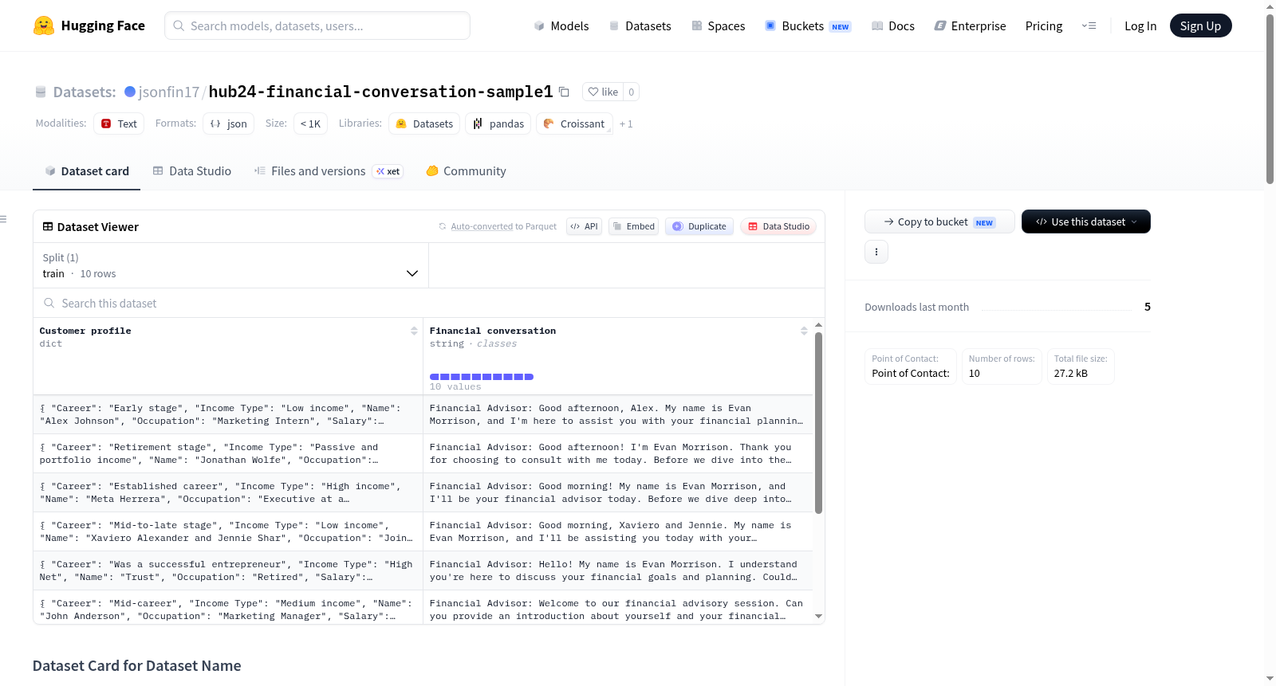1276x686 pixels.
Task: Open the Dataset card tab
Action: 86,171
